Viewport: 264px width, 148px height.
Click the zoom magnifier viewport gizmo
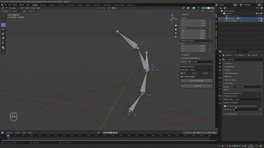pyautogui.click(x=176, y=25)
